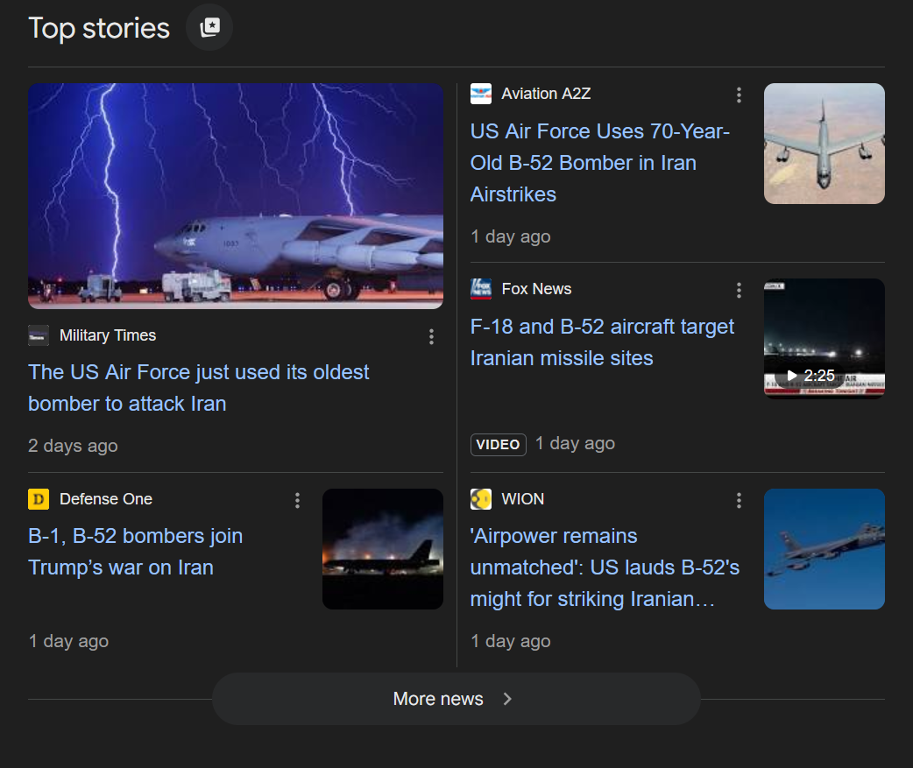
Task: Click the Aviation A2Z source name
Action: [546, 94]
